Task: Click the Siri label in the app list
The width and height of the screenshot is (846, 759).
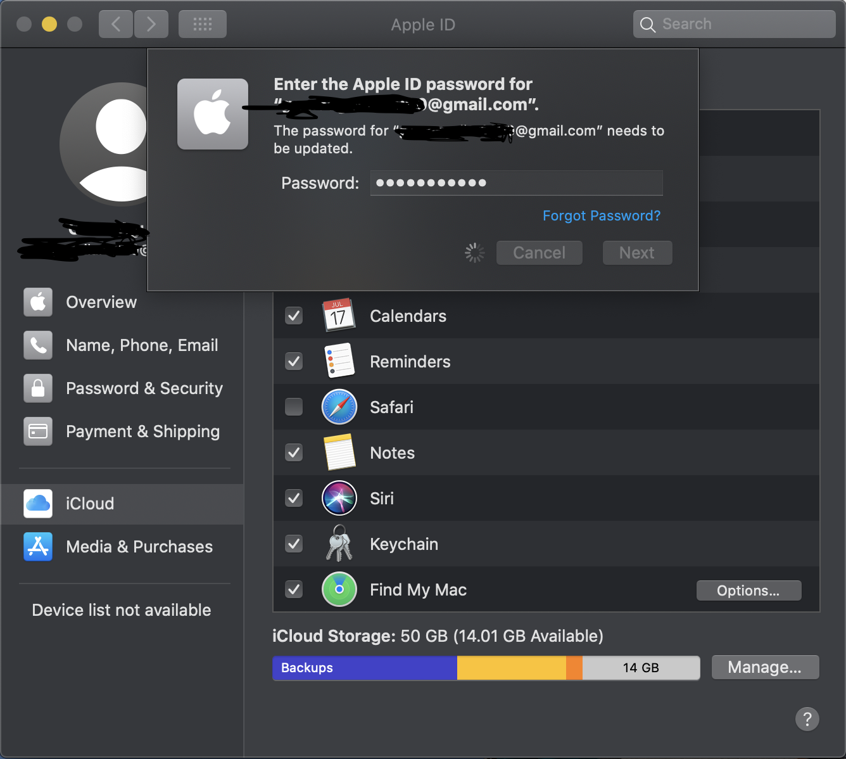Action: pyautogui.click(x=382, y=499)
